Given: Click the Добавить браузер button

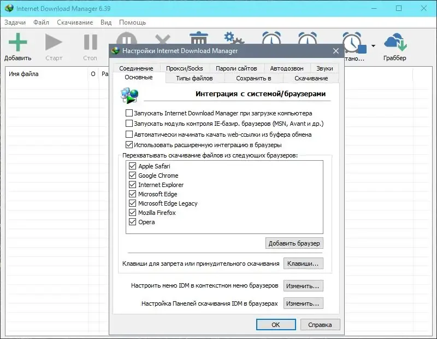Looking at the screenshot, I should coord(294,243).
